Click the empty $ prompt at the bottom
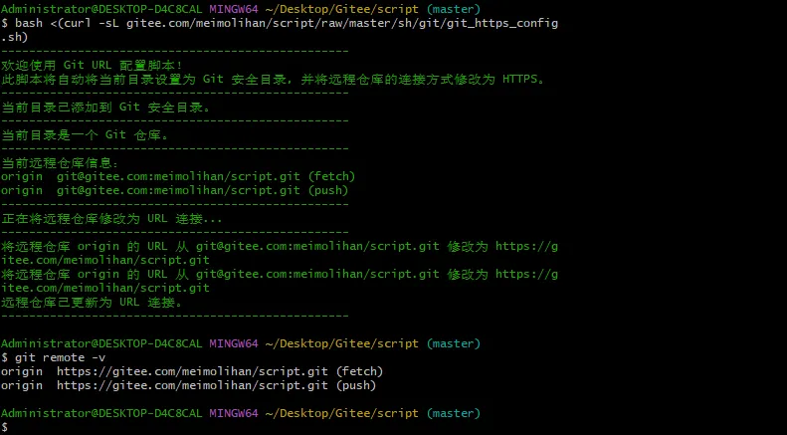The image size is (787, 435). (x=5, y=426)
